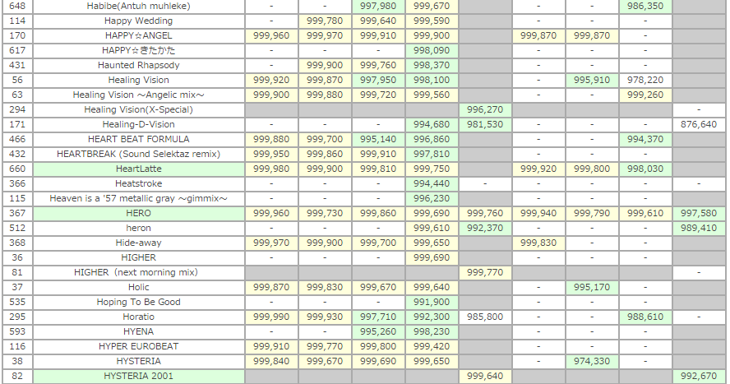Select score 999,940 in HERO row
Screen dimensions: 730x384
(x=538, y=213)
